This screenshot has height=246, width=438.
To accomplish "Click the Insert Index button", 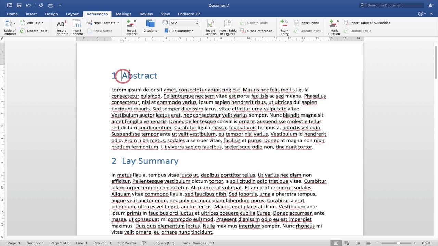I will pos(307,23).
